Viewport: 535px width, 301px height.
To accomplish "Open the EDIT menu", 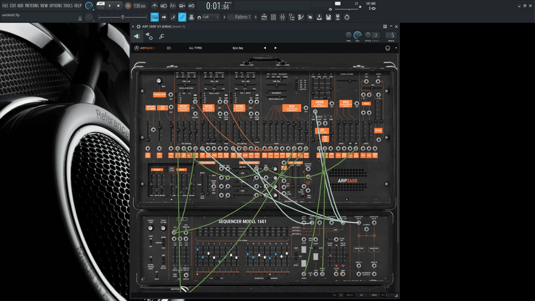I will point(13,6).
